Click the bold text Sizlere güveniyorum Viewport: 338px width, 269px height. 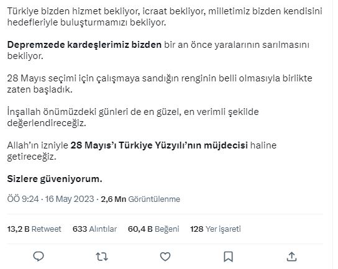pyautogui.click(x=55, y=179)
